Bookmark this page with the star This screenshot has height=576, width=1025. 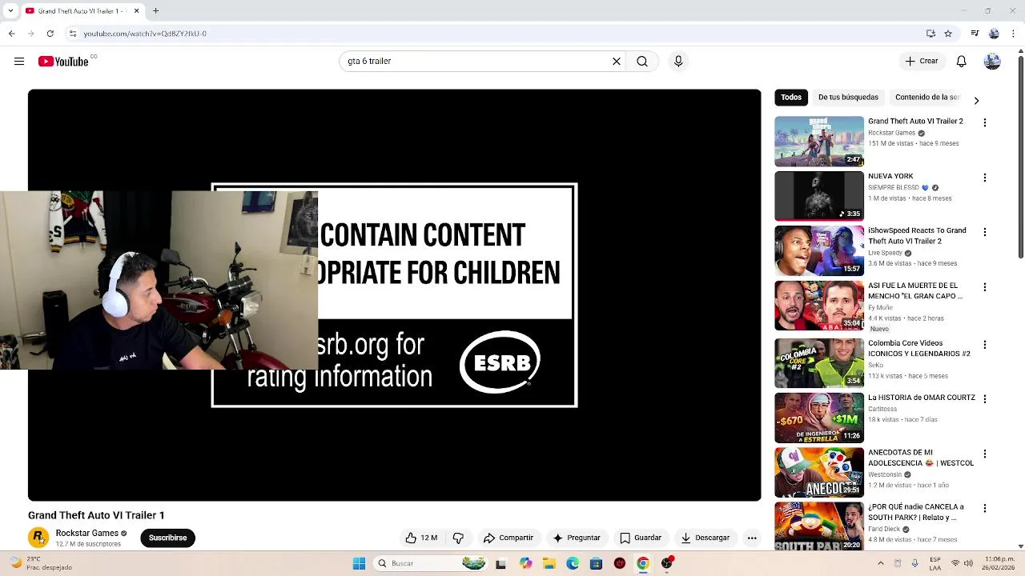(x=948, y=34)
